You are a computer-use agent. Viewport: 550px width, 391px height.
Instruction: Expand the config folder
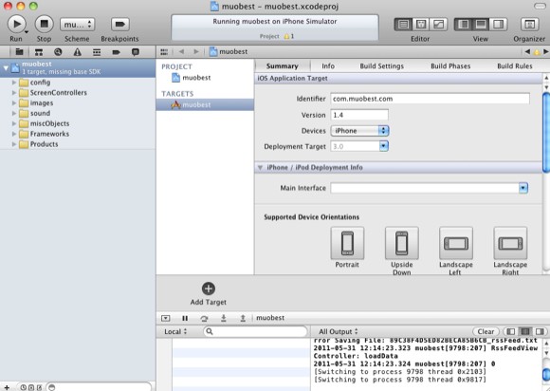14,83
